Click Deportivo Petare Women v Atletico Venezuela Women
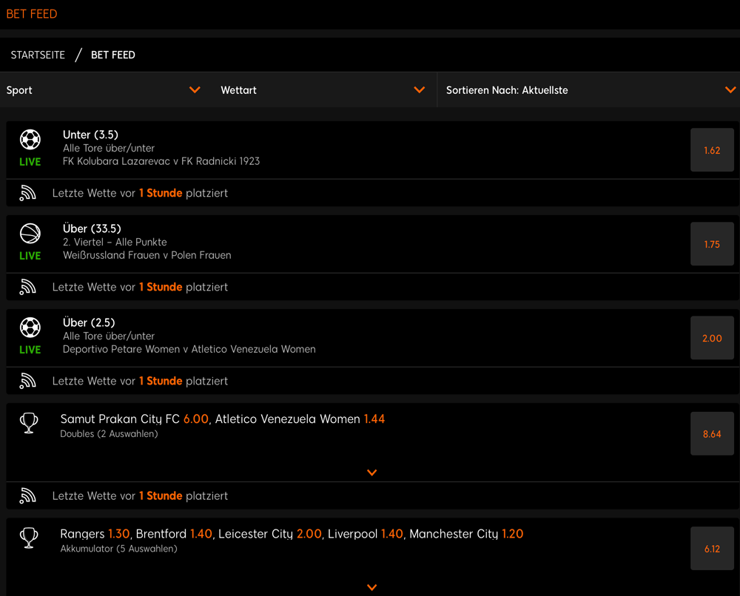The image size is (740, 596). point(189,349)
